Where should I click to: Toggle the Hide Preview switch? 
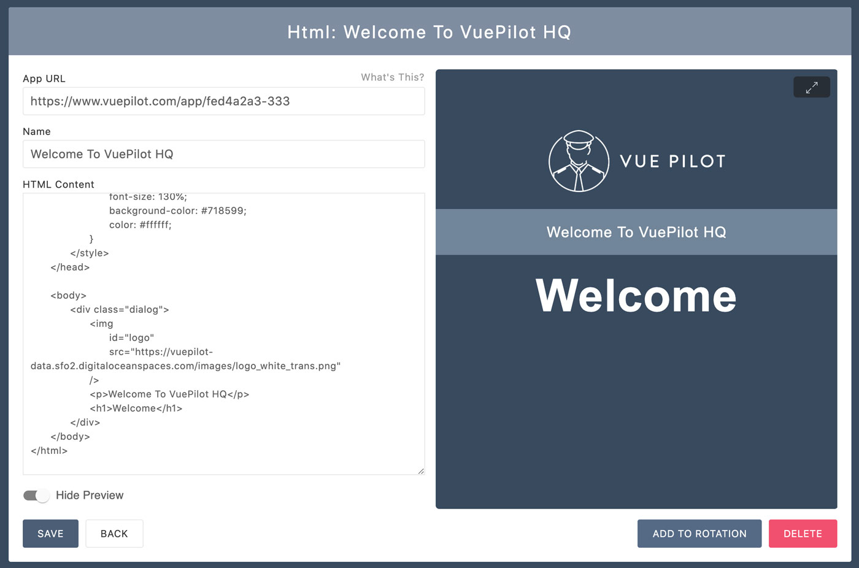pos(36,495)
